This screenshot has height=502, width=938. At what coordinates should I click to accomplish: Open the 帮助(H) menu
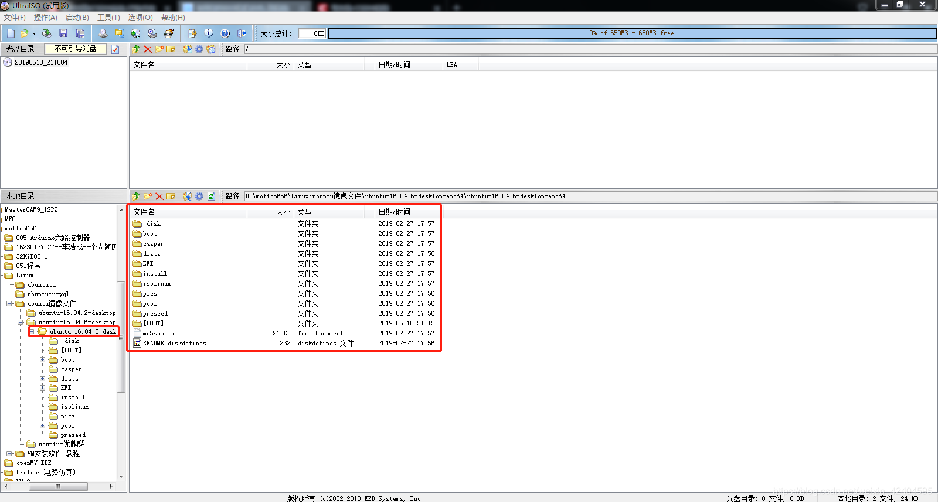[x=173, y=18]
